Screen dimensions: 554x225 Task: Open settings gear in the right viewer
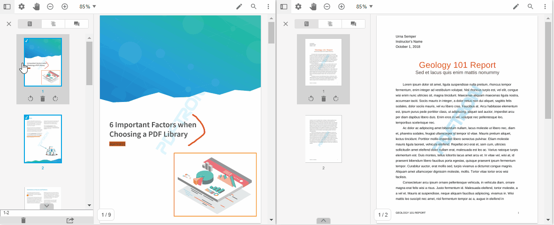click(298, 7)
